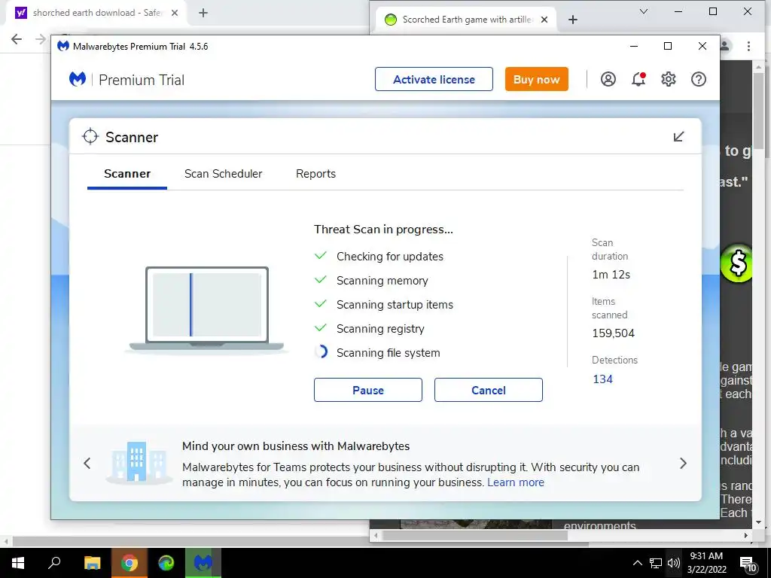Switch to the Scan Scheduler tab

point(223,174)
